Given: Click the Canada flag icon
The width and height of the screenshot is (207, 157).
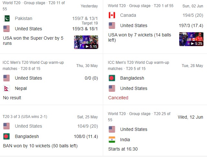Looking at the screenshot, I should [112, 15].
